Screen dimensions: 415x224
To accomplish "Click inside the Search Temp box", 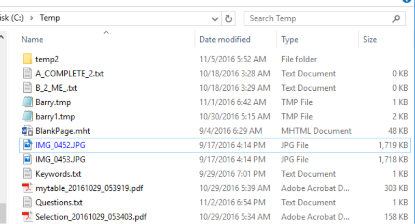I will click(x=317, y=19).
